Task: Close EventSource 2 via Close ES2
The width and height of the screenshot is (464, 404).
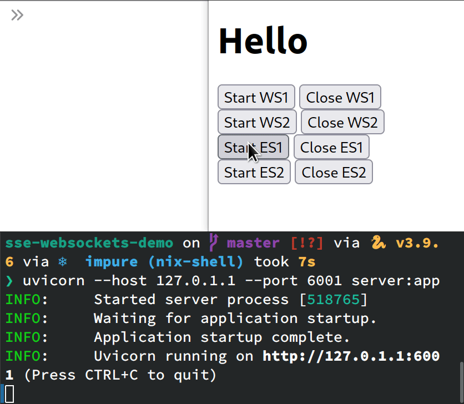Action: 334,172
